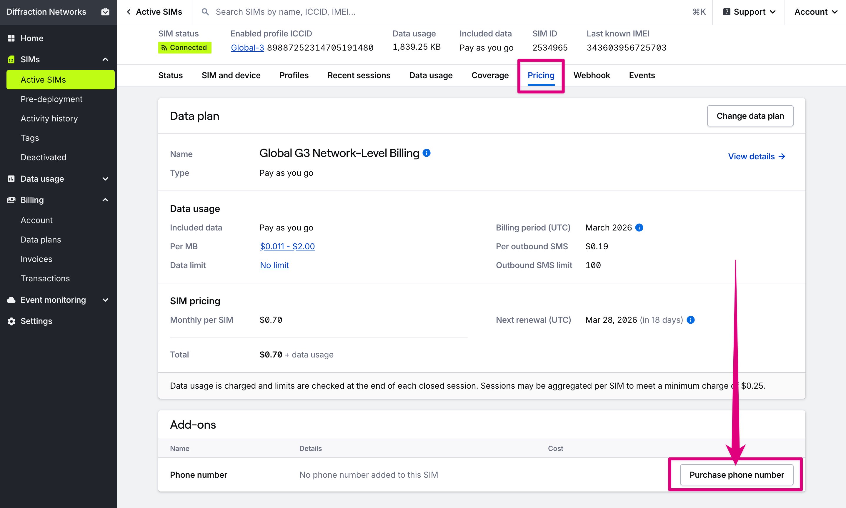Click the search magnifier icon
Image resolution: width=846 pixels, height=508 pixels.
205,12
